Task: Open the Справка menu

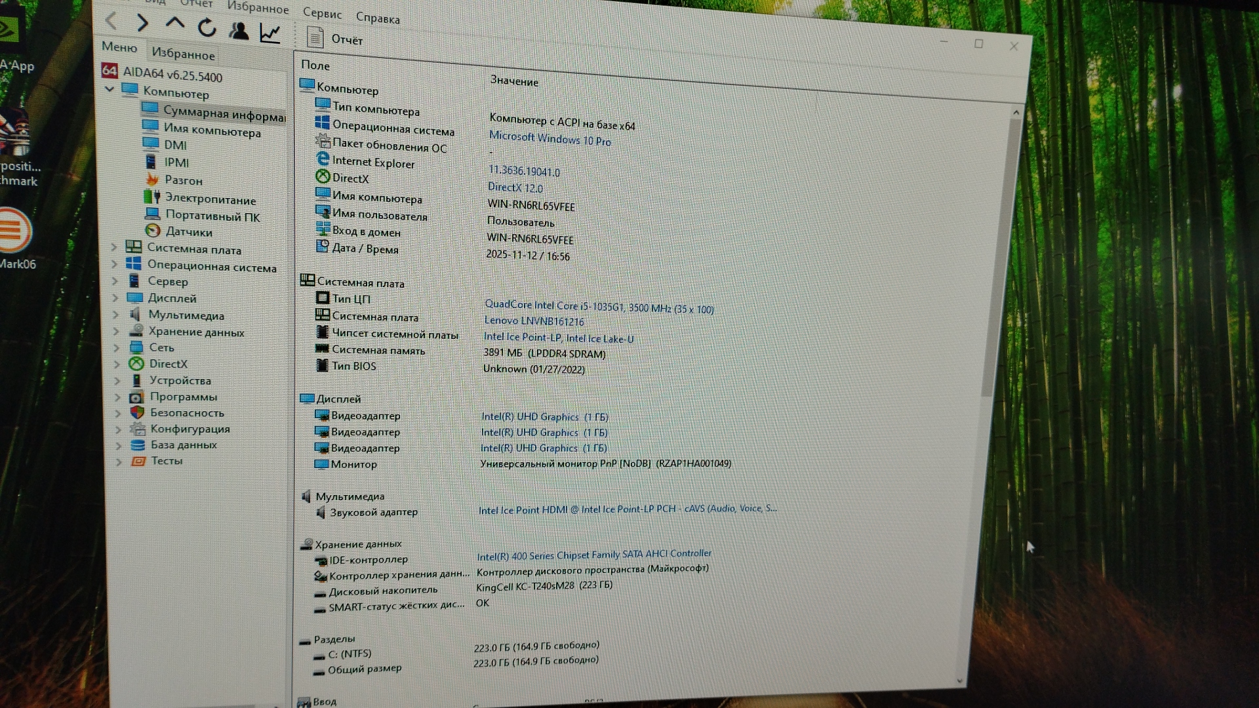Action: pos(378,18)
